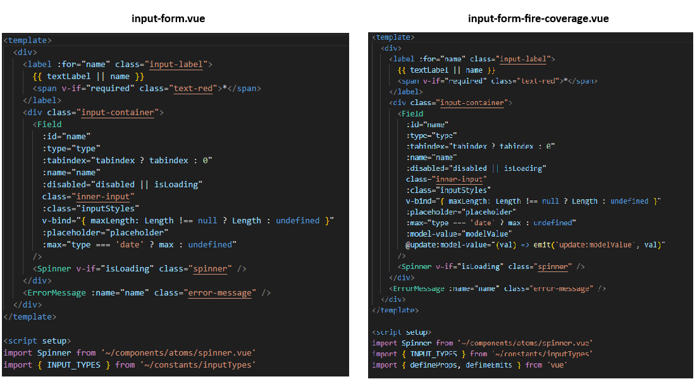697x379 pixels.
Task: Click the inner-input class value in left editor
Action: pos(102,196)
